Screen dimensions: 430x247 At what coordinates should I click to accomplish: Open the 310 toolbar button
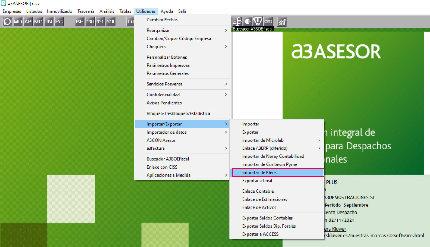tap(111, 22)
